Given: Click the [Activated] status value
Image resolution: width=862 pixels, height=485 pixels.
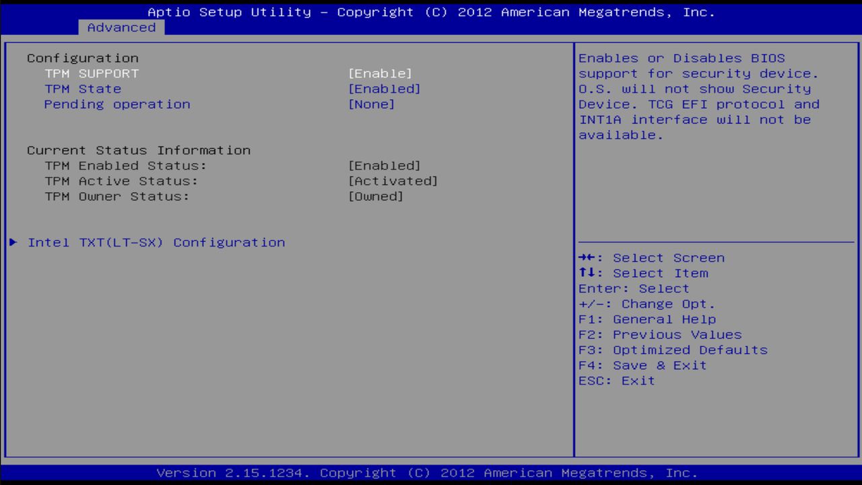Looking at the screenshot, I should pos(393,181).
